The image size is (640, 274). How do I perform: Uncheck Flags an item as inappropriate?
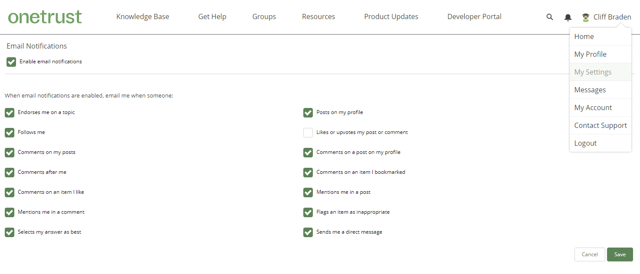[308, 212]
